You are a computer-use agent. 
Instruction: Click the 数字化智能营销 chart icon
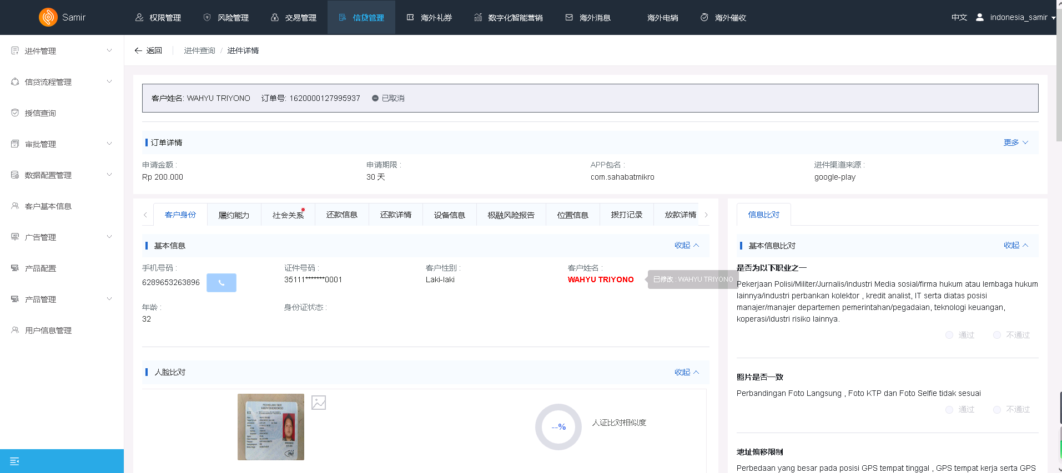[478, 18]
